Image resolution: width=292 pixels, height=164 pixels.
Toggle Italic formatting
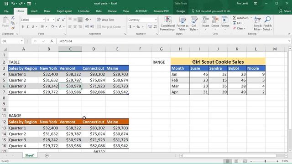(27, 27)
